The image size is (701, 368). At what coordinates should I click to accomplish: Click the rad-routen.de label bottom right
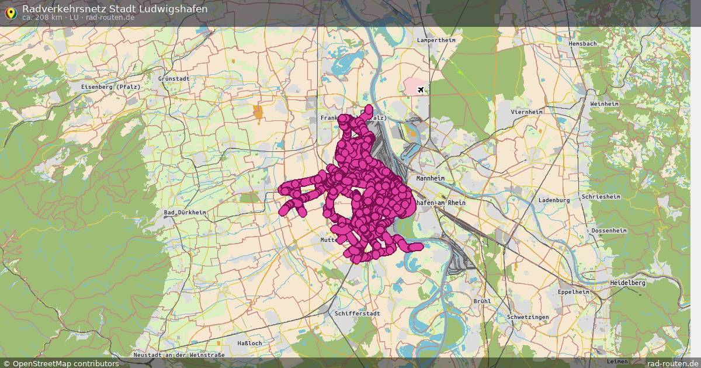(673, 362)
